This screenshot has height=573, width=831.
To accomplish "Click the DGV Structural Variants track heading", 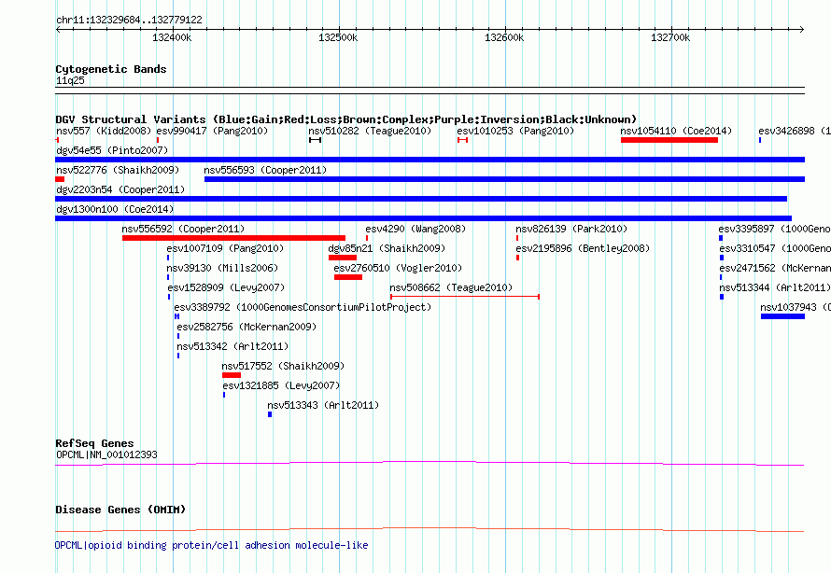I will click(x=346, y=119).
